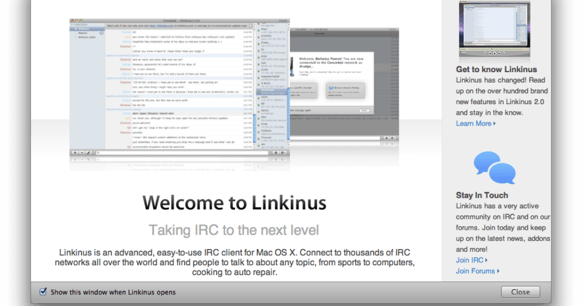Click the Linkinus has changed paragraph
Viewport: 582px width, 306px height.
tap(502, 97)
